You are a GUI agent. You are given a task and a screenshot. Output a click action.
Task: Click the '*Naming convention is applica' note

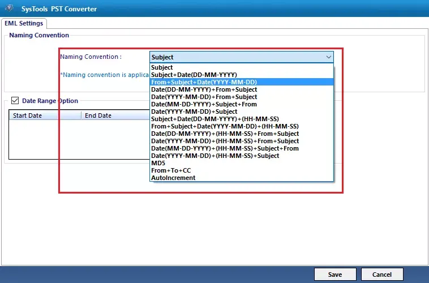pos(105,75)
